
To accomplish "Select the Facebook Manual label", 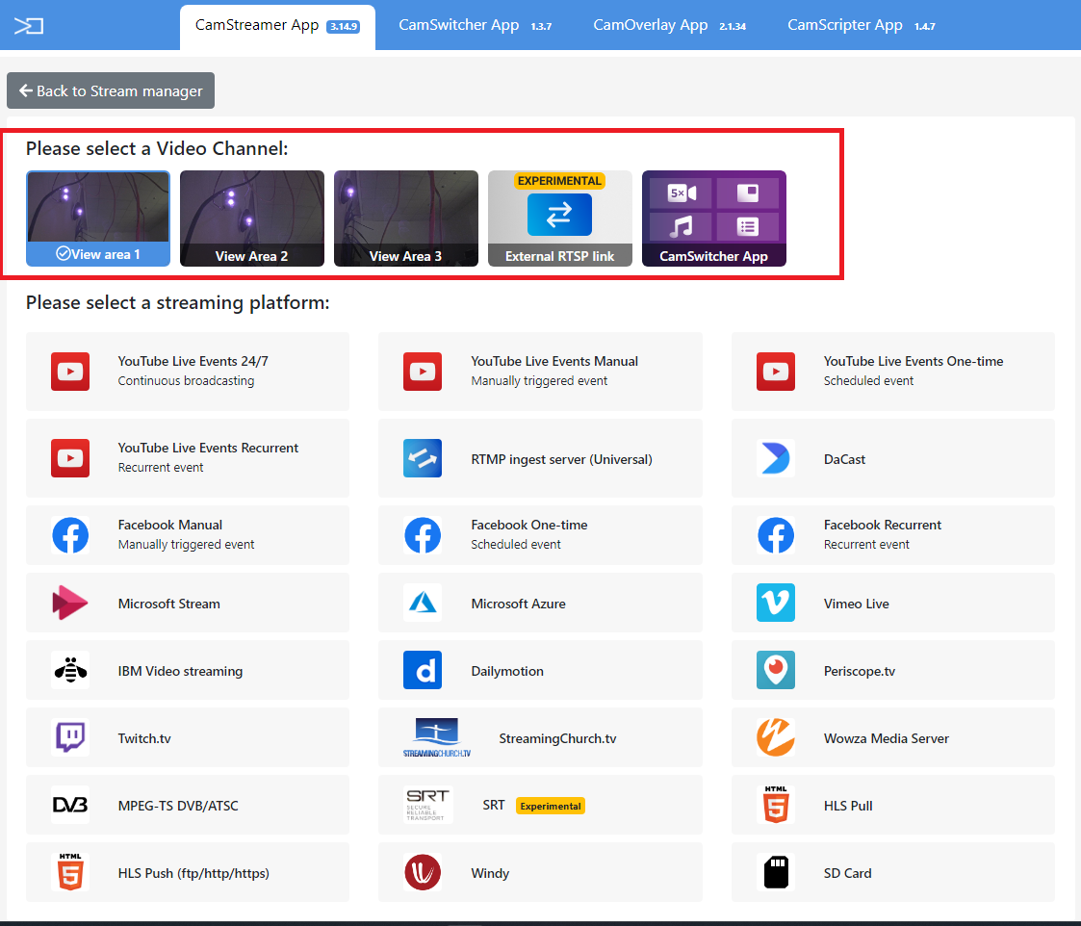I will coord(170,525).
